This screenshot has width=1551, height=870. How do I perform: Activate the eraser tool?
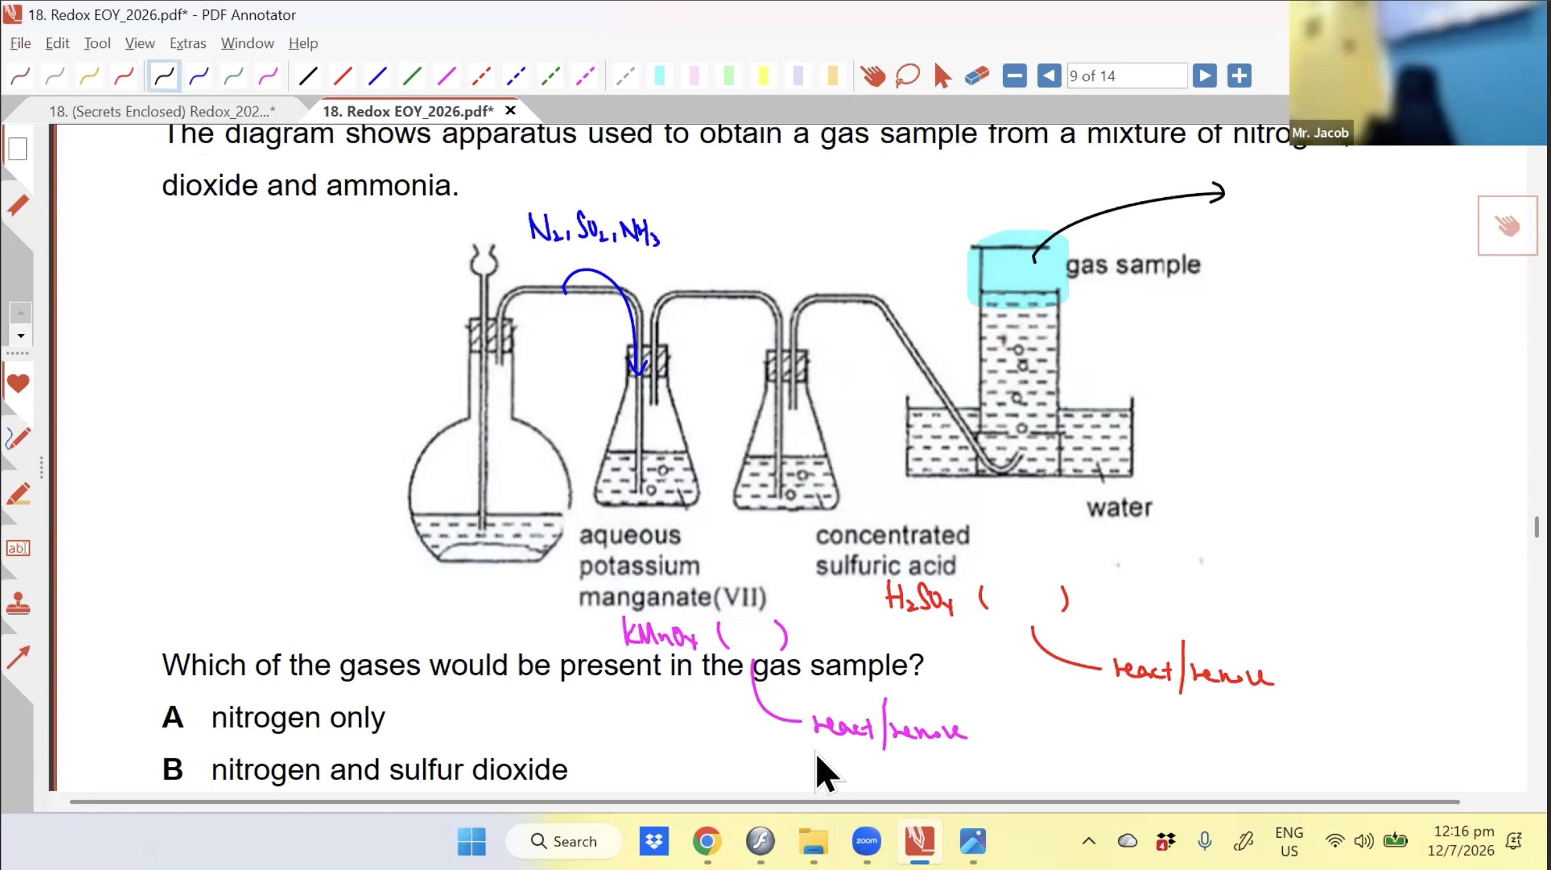(x=977, y=76)
